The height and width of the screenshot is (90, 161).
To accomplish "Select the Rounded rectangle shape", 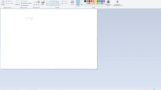I will click(55, 1).
